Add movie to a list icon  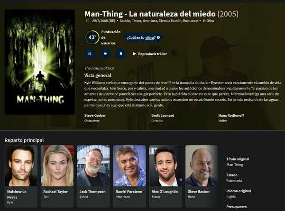90,53
